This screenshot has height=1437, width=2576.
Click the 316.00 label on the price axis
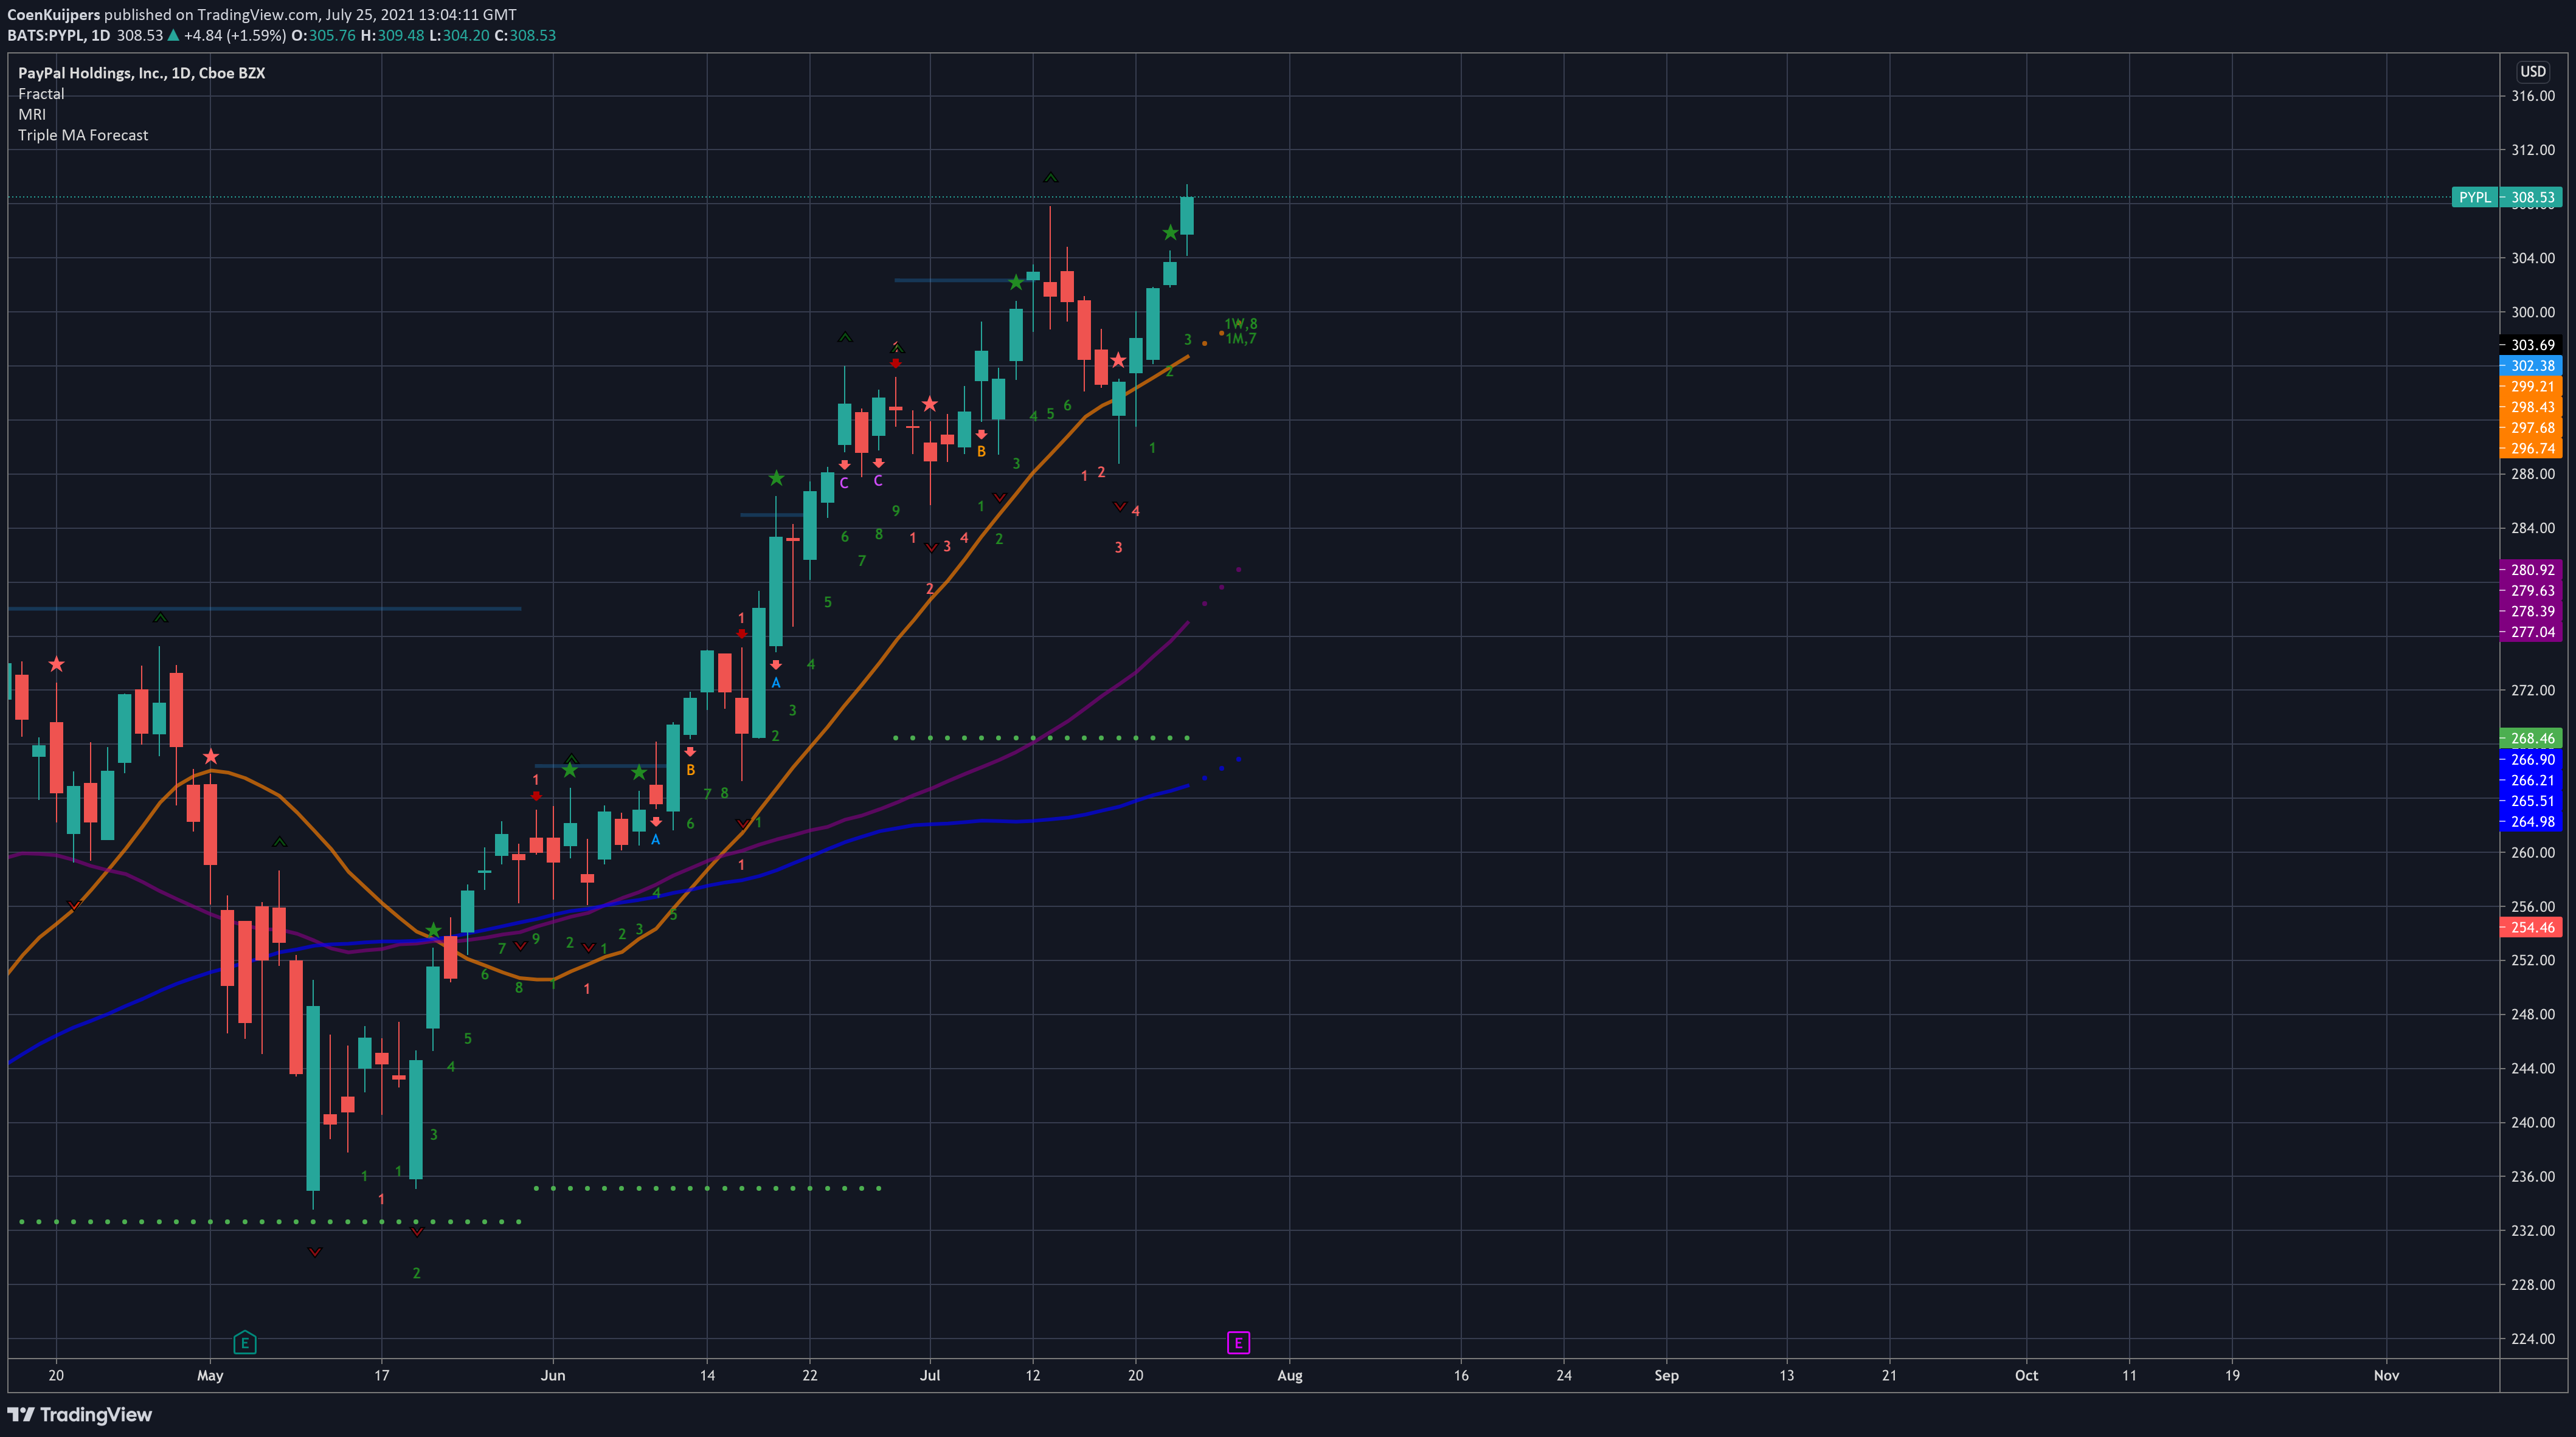(2533, 96)
